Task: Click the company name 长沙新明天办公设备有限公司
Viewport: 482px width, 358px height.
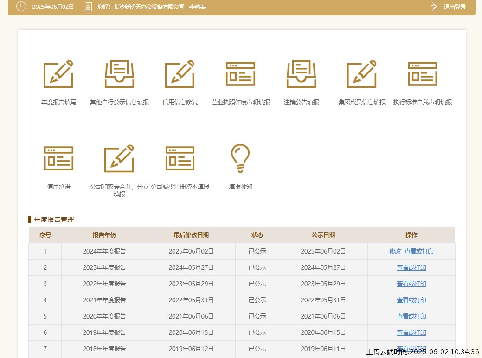Action: point(149,7)
